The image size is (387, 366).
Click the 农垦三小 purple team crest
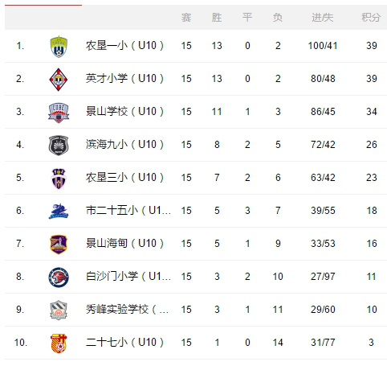[59, 179]
